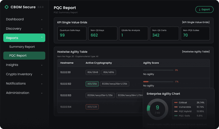Collapse the Reports section chevron
The image size is (219, 129).
42,37
